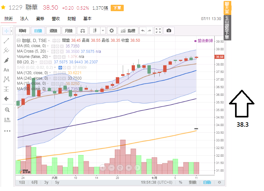Toggle visibility of 聯華, D, TSE main series
Screen dimensions: 264x191
pos(54,41)
